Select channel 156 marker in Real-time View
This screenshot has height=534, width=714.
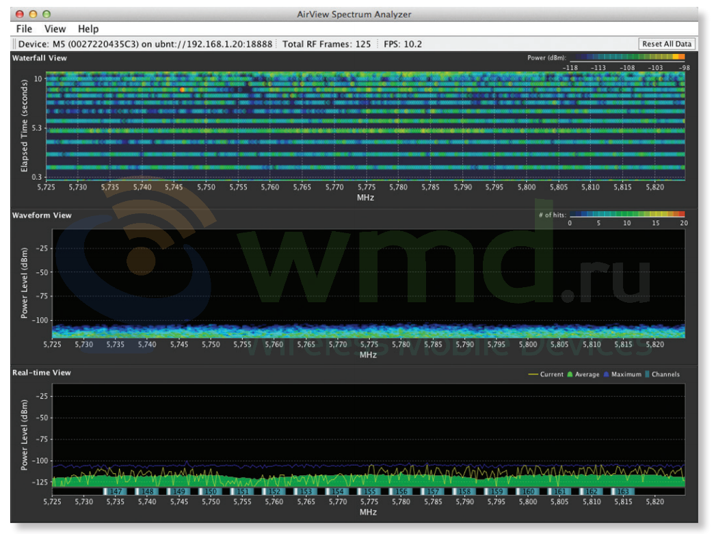tap(399, 492)
